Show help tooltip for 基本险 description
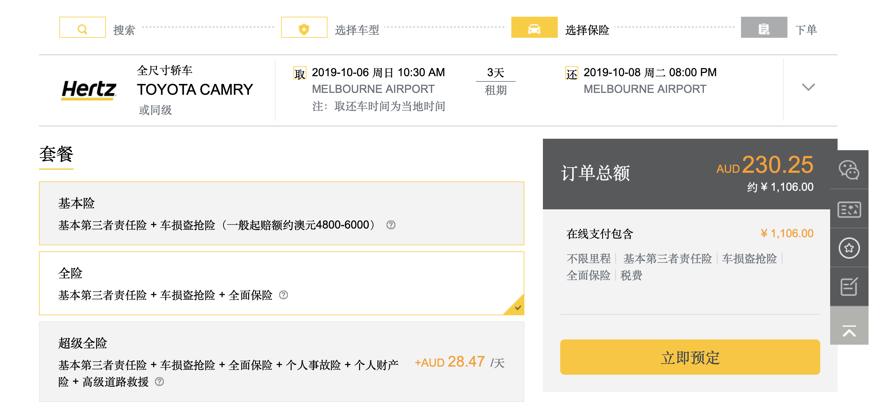 point(391,225)
